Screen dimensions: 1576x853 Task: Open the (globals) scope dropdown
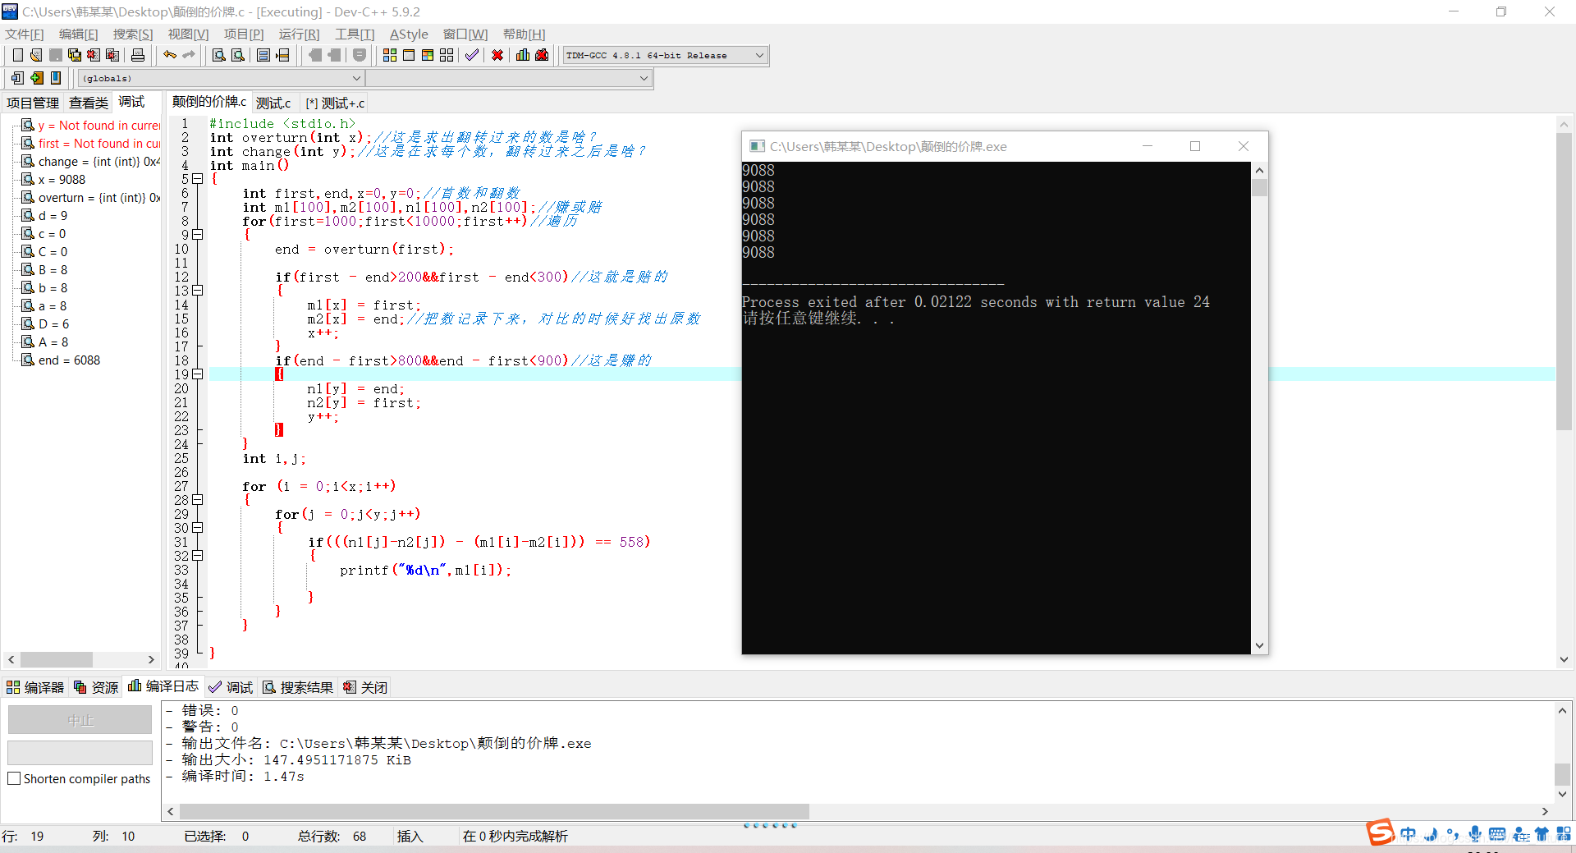[x=222, y=78]
